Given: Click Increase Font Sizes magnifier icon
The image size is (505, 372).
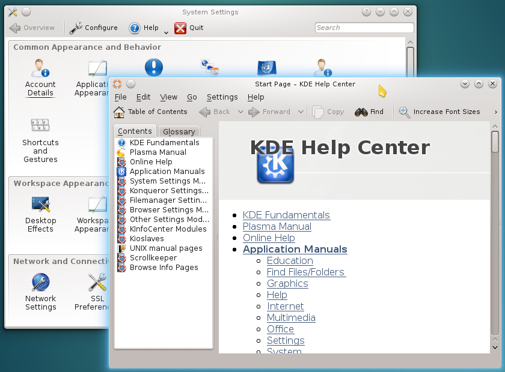Looking at the screenshot, I should (x=404, y=112).
